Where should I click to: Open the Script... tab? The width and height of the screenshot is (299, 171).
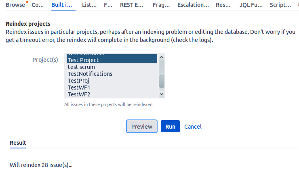pyautogui.click(x=280, y=5)
